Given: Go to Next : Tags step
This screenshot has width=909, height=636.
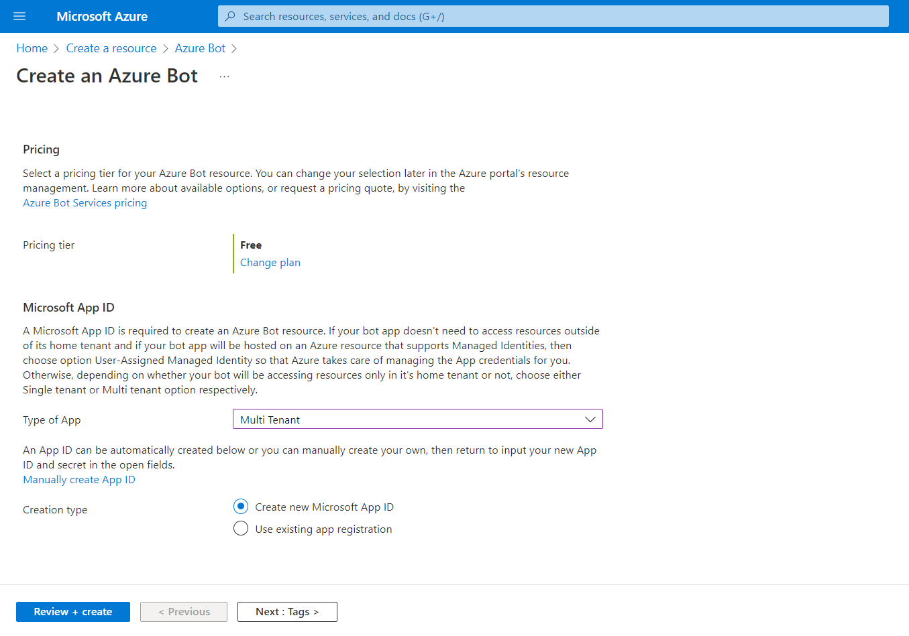Looking at the screenshot, I should [x=287, y=612].
